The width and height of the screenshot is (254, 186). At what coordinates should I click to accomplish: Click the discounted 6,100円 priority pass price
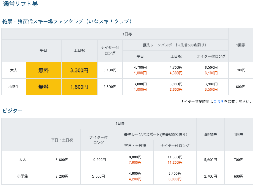click(x=211, y=73)
